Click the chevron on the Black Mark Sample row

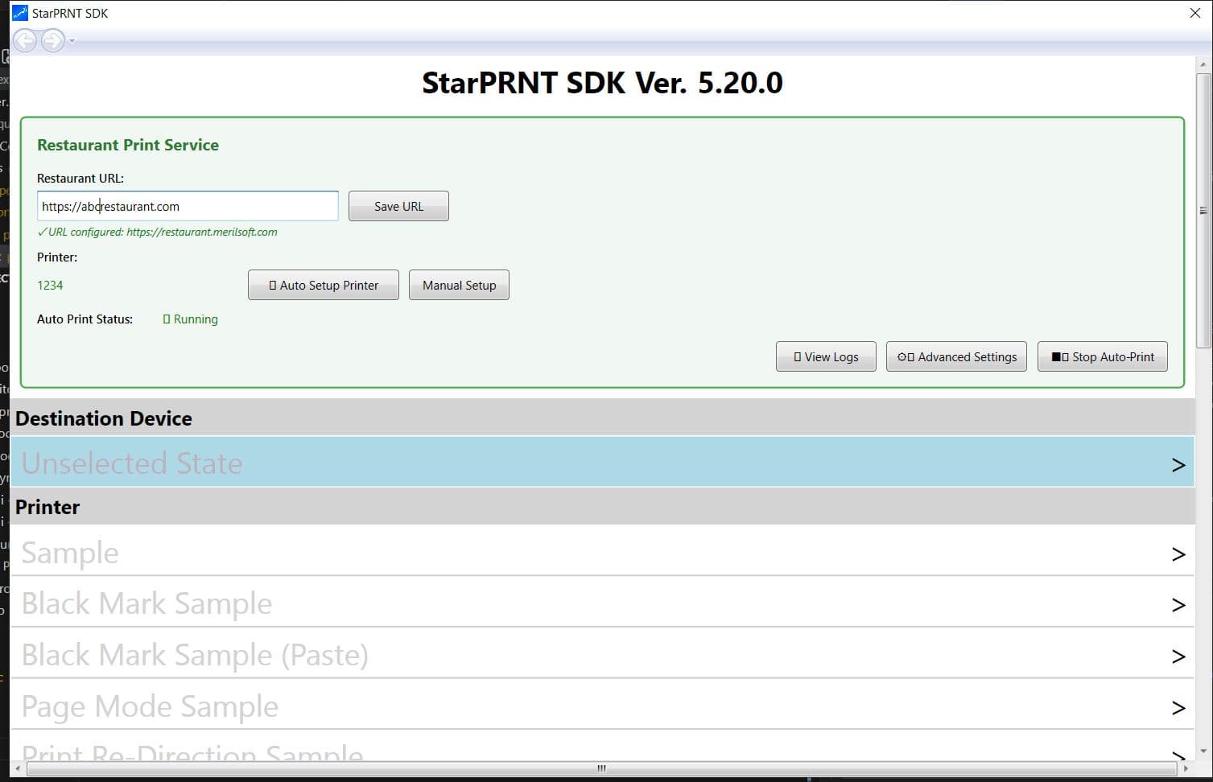pos(1178,605)
